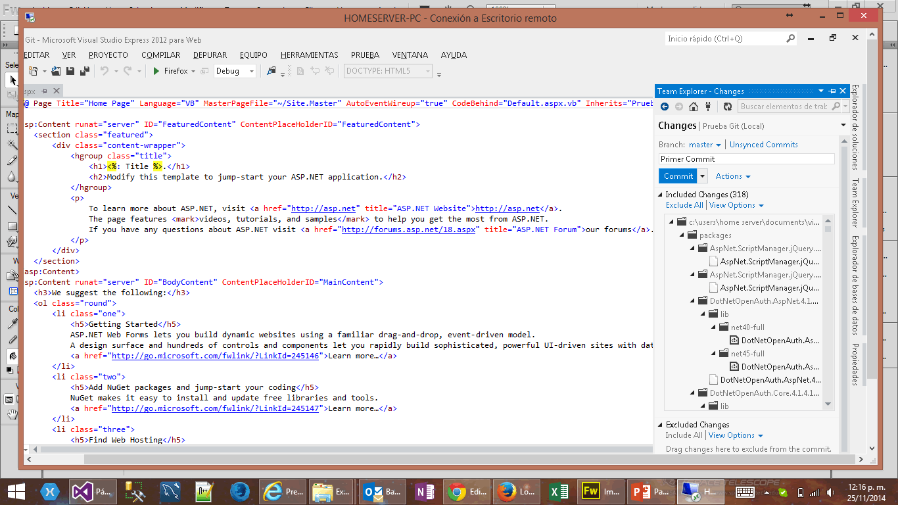Close the .aspx document tab
Image resolution: width=898 pixels, height=505 pixels.
tap(57, 91)
